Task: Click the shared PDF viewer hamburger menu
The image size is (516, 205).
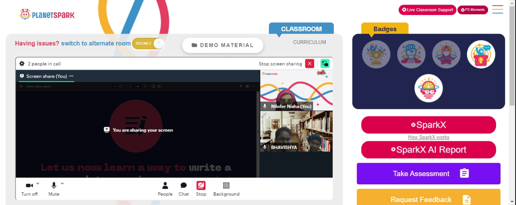Action: click(x=21, y=87)
